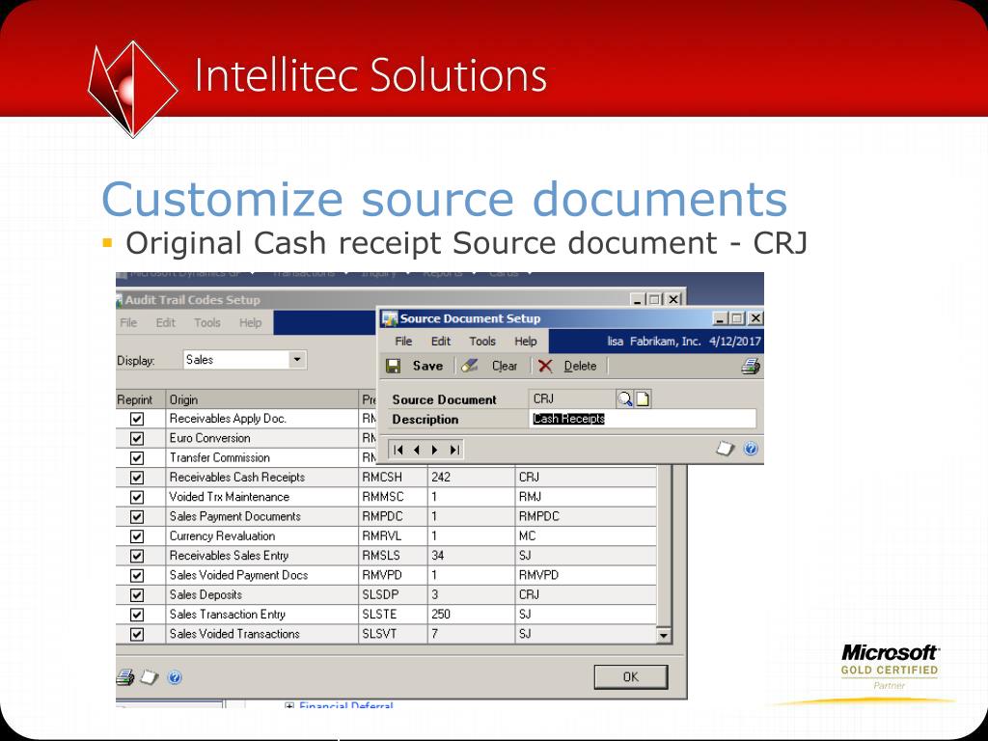The height and width of the screenshot is (741, 988).
Task: Open Tools menu in Source Document Setup
Action: click(482, 341)
